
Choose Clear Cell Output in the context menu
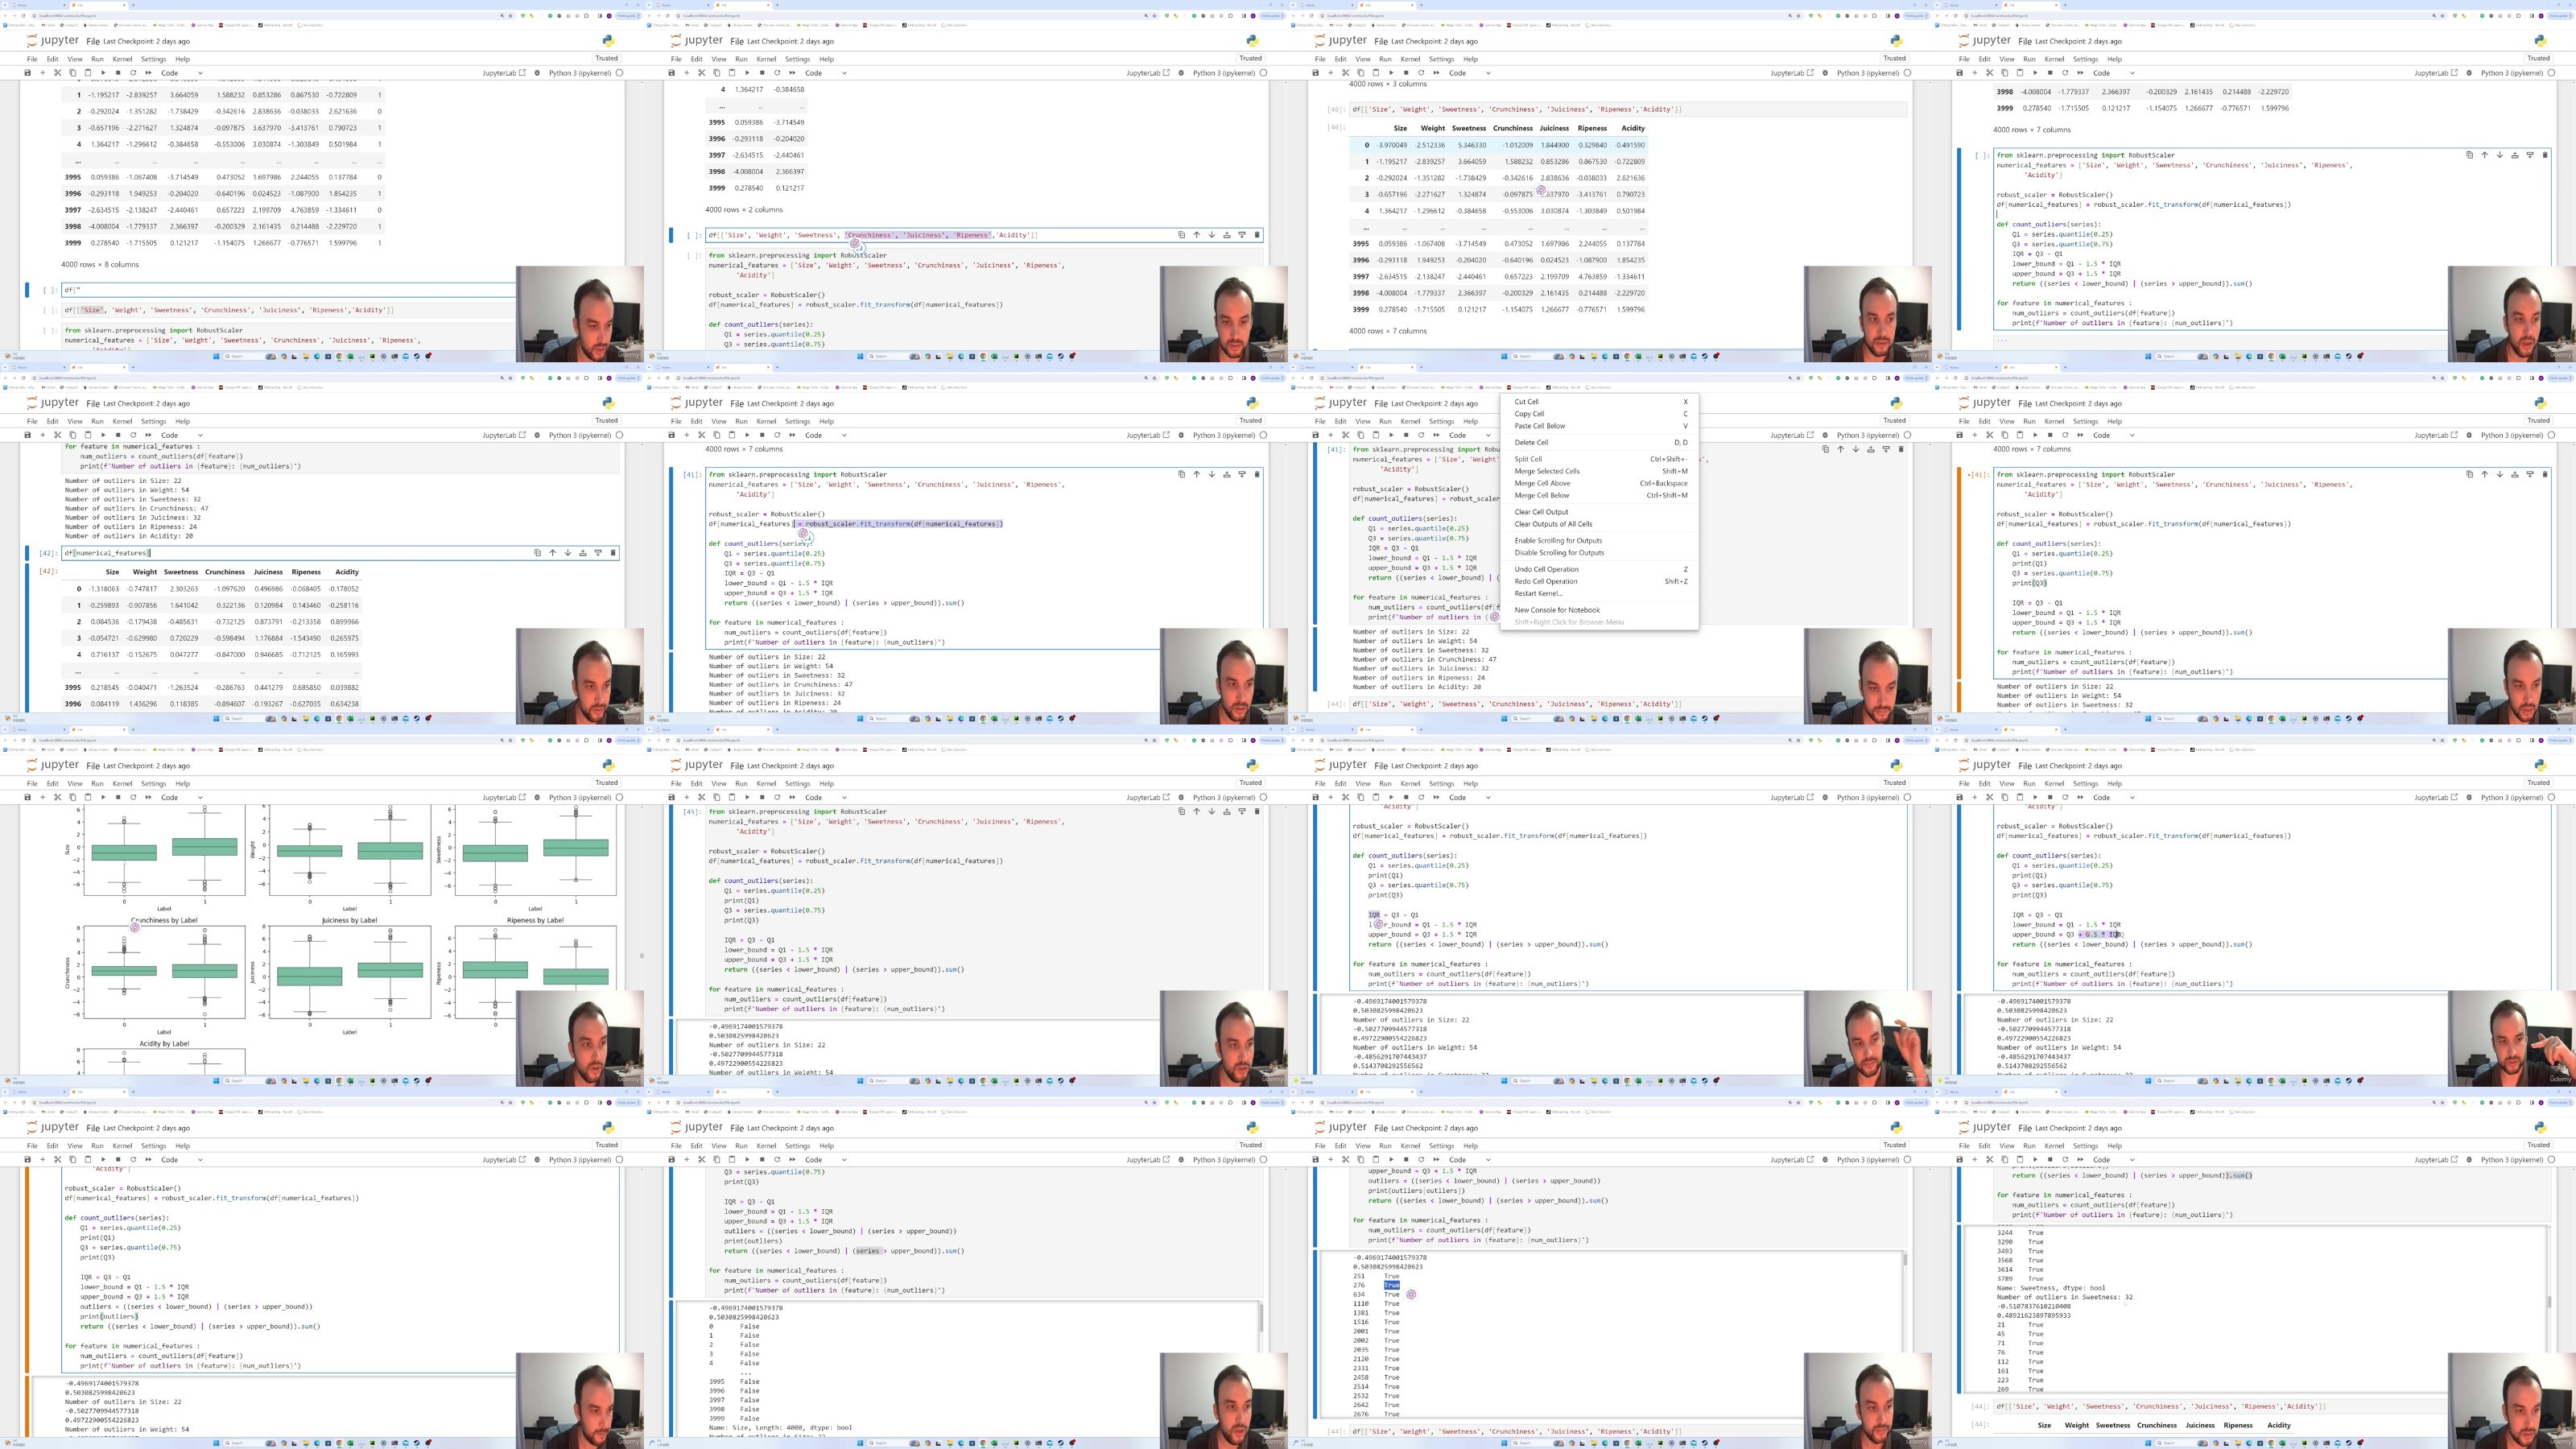coord(1599,512)
